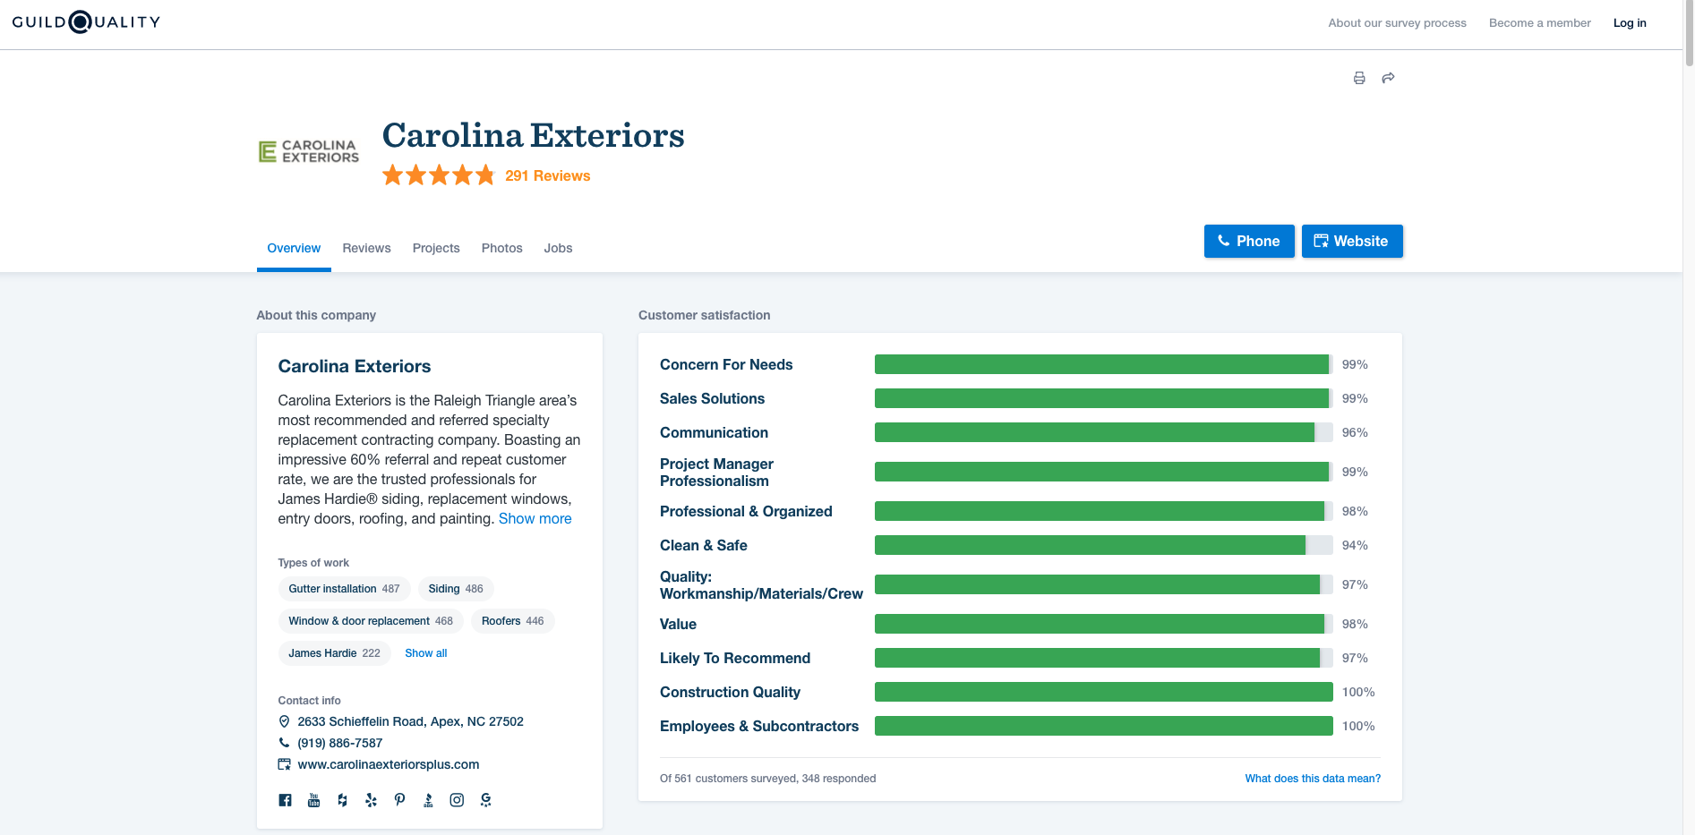This screenshot has width=1695, height=835.
Task: Click the print page icon
Action: [1359, 78]
